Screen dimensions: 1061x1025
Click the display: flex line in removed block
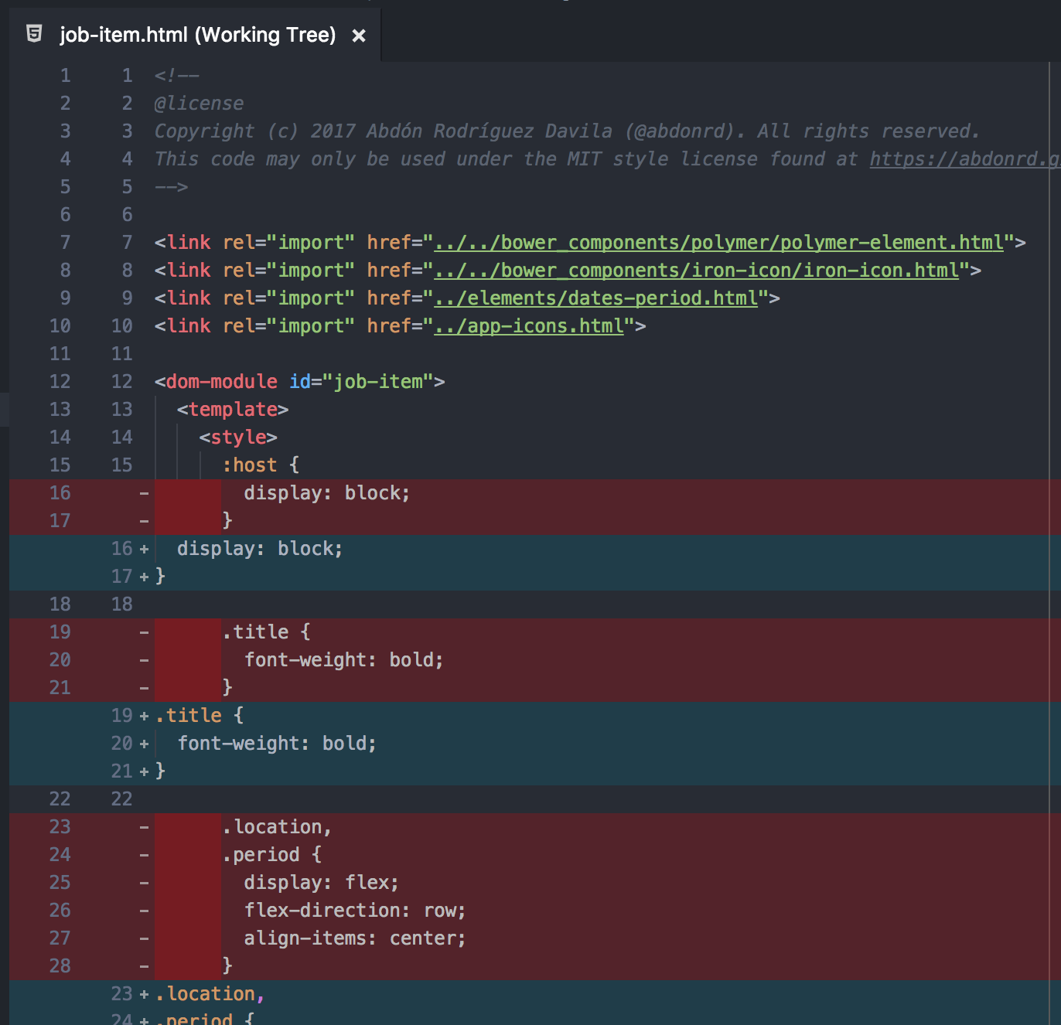pyautogui.click(x=320, y=882)
